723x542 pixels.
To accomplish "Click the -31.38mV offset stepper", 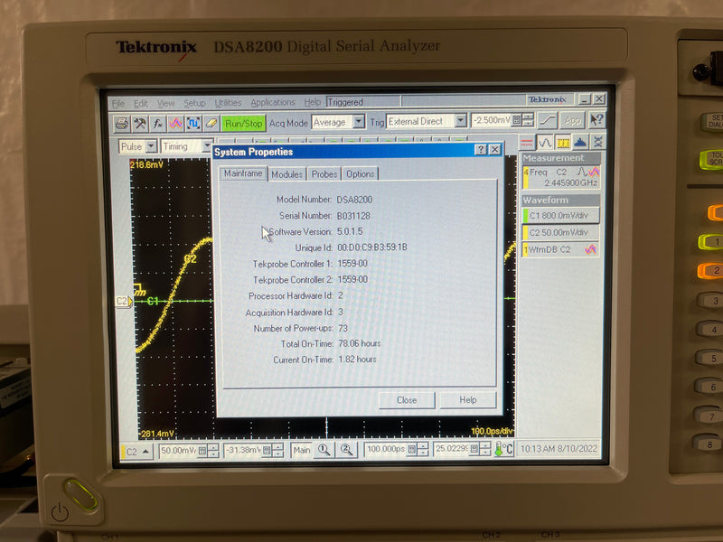I will pos(277,451).
